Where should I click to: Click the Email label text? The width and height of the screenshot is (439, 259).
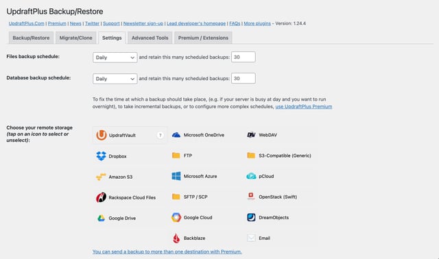pos(264,238)
